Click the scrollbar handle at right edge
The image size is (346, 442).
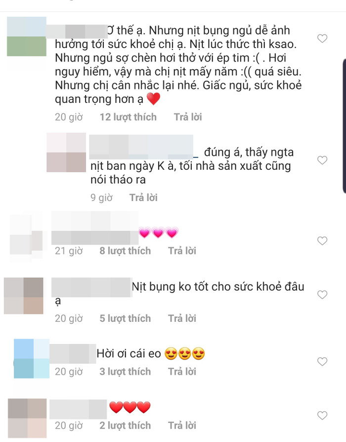point(344,126)
